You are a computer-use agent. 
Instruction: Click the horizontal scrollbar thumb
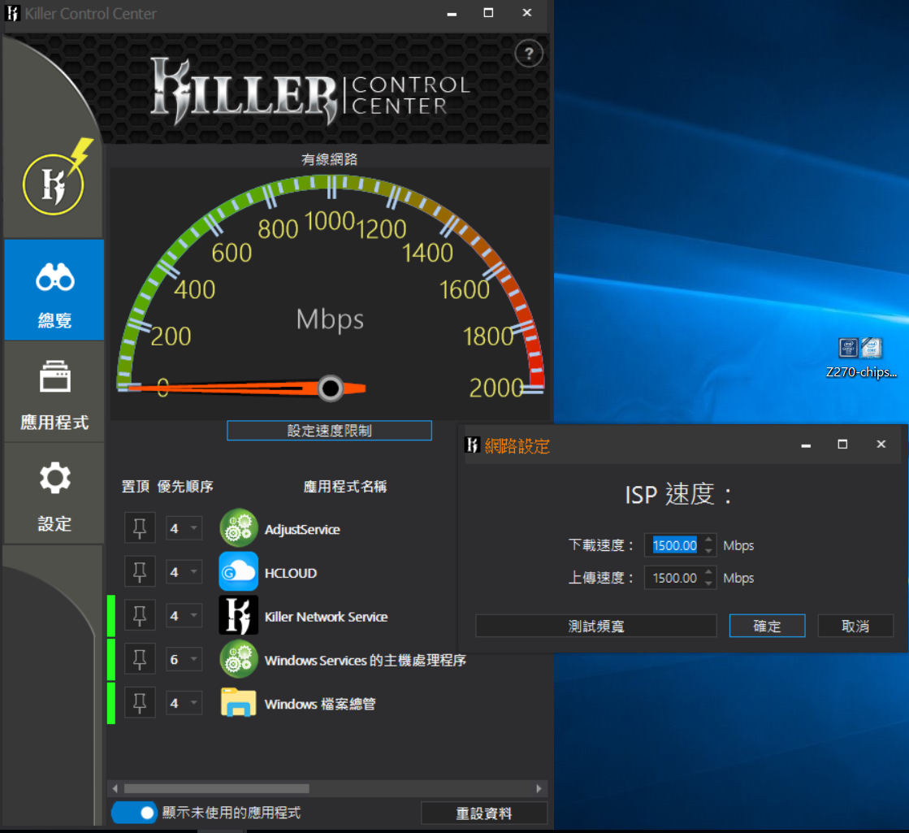click(216, 788)
